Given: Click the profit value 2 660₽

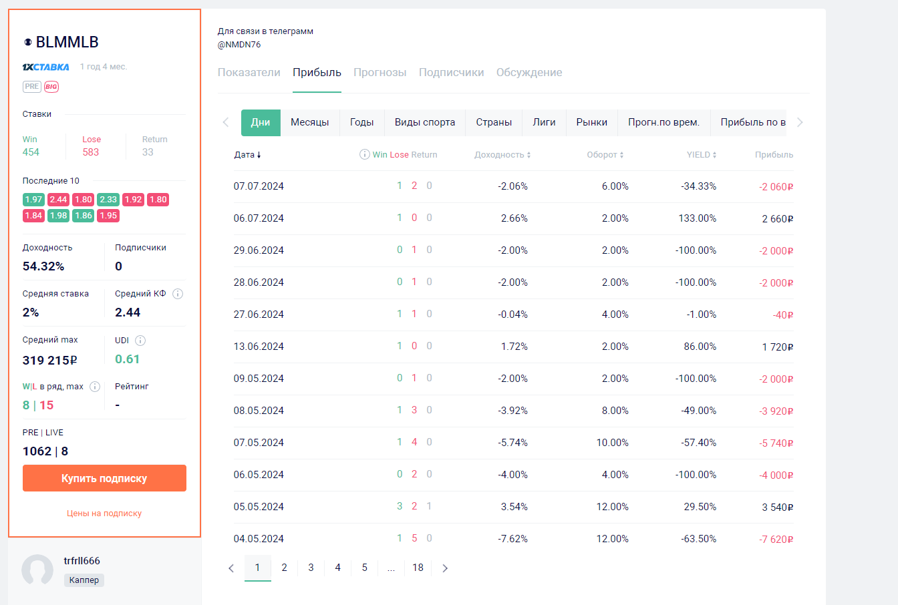Looking at the screenshot, I should pyautogui.click(x=777, y=219).
